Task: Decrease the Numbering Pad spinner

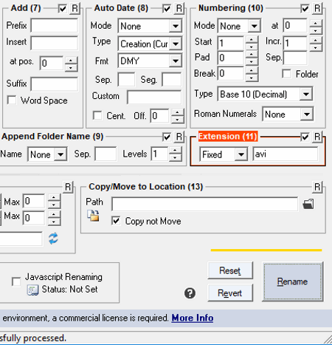Action: pyautogui.click(x=252, y=62)
